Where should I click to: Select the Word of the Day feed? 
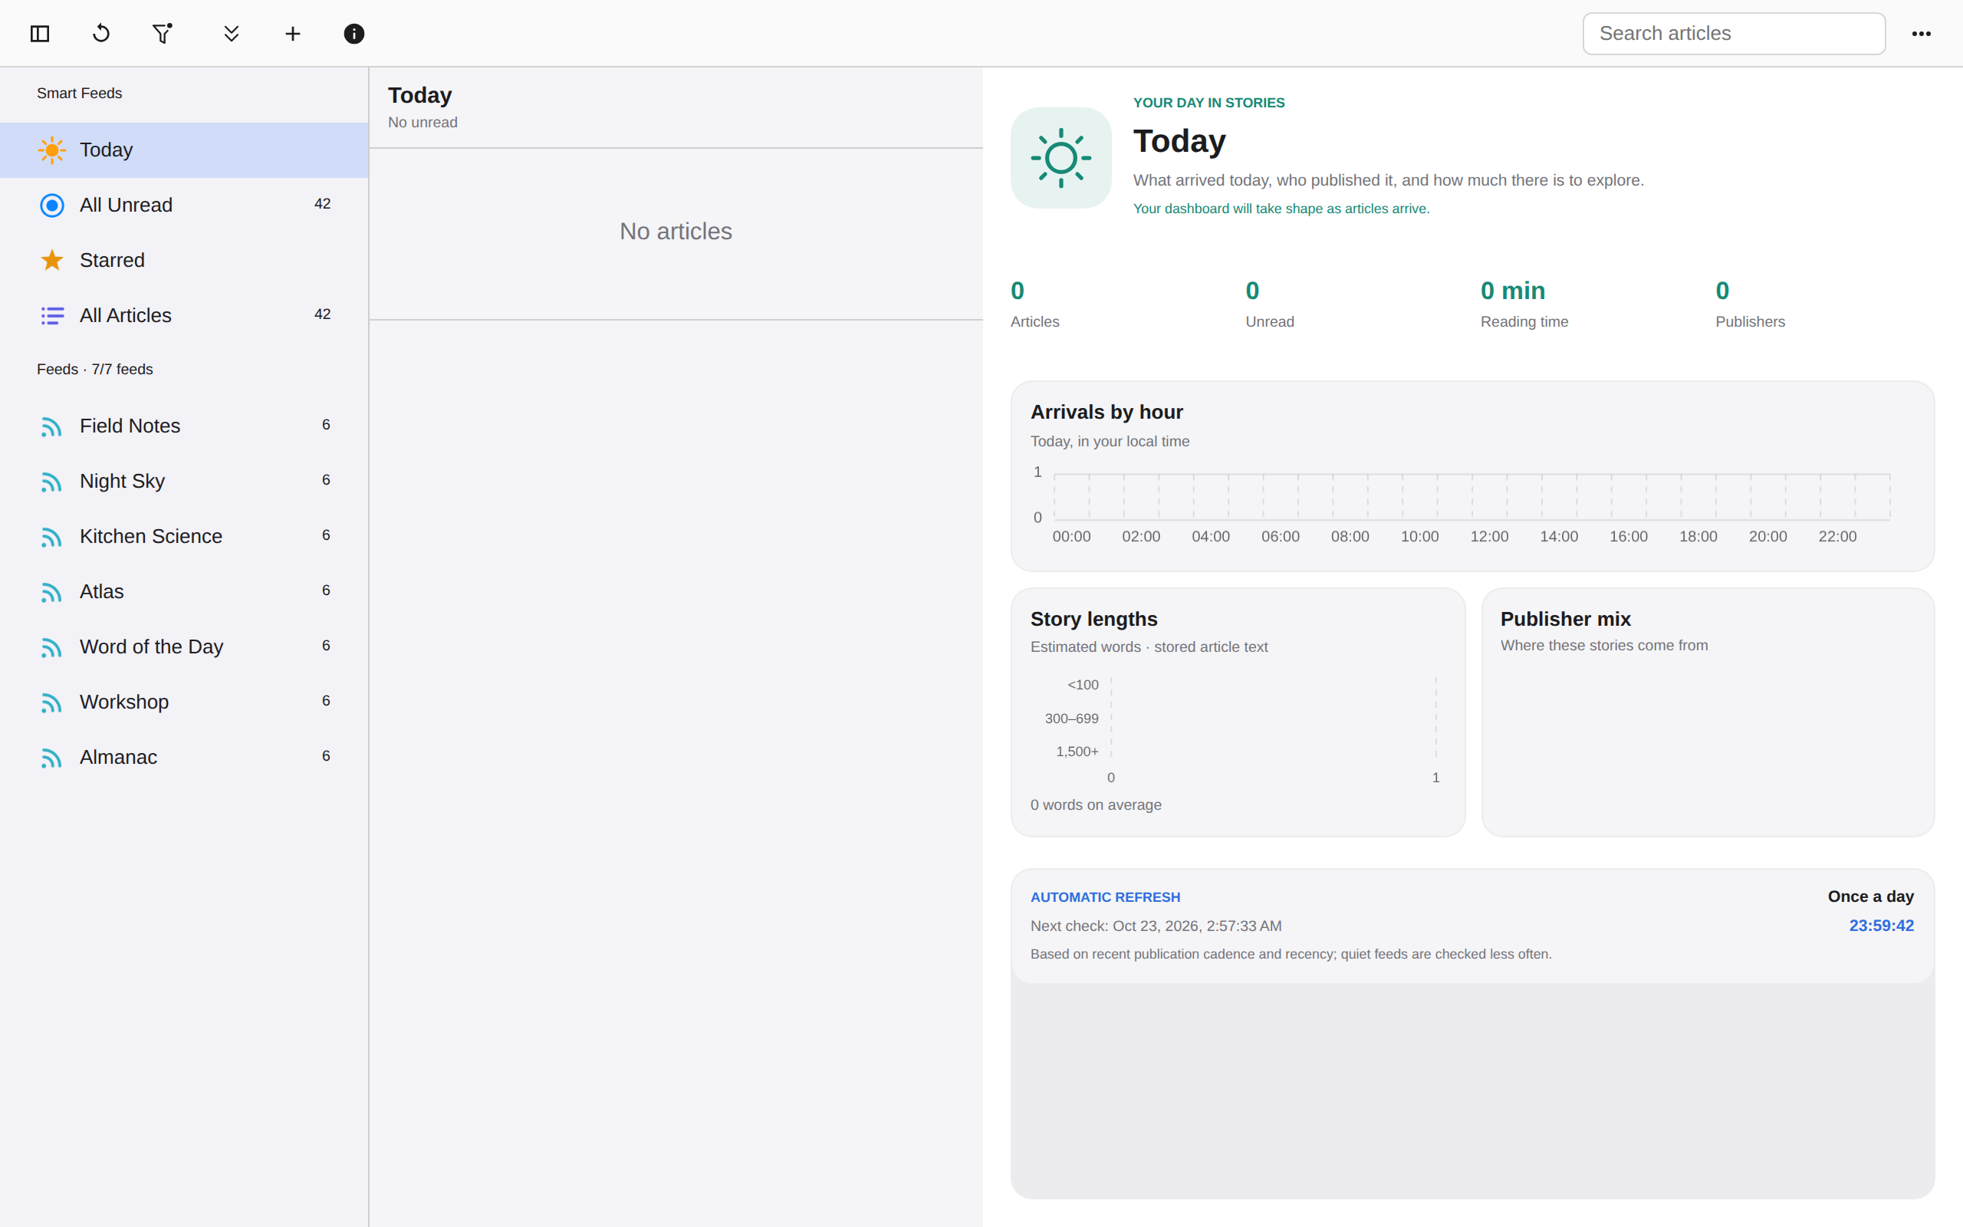(184, 646)
